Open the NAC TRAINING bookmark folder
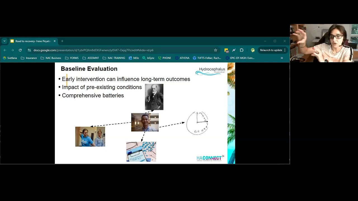 [114, 58]
